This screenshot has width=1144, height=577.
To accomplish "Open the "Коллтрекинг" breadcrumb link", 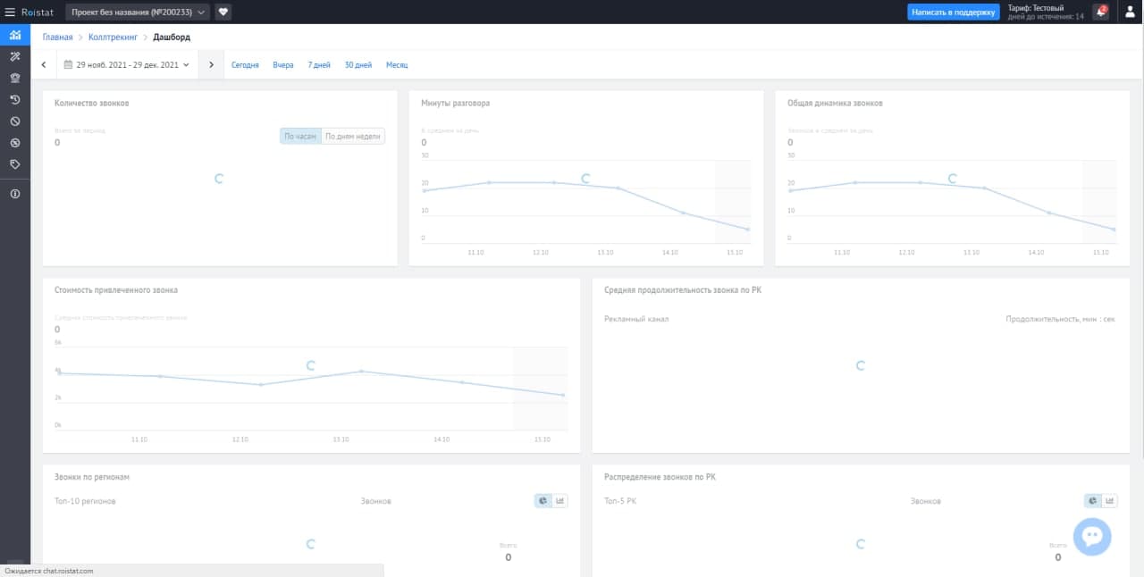I will [x=114, y=38].
